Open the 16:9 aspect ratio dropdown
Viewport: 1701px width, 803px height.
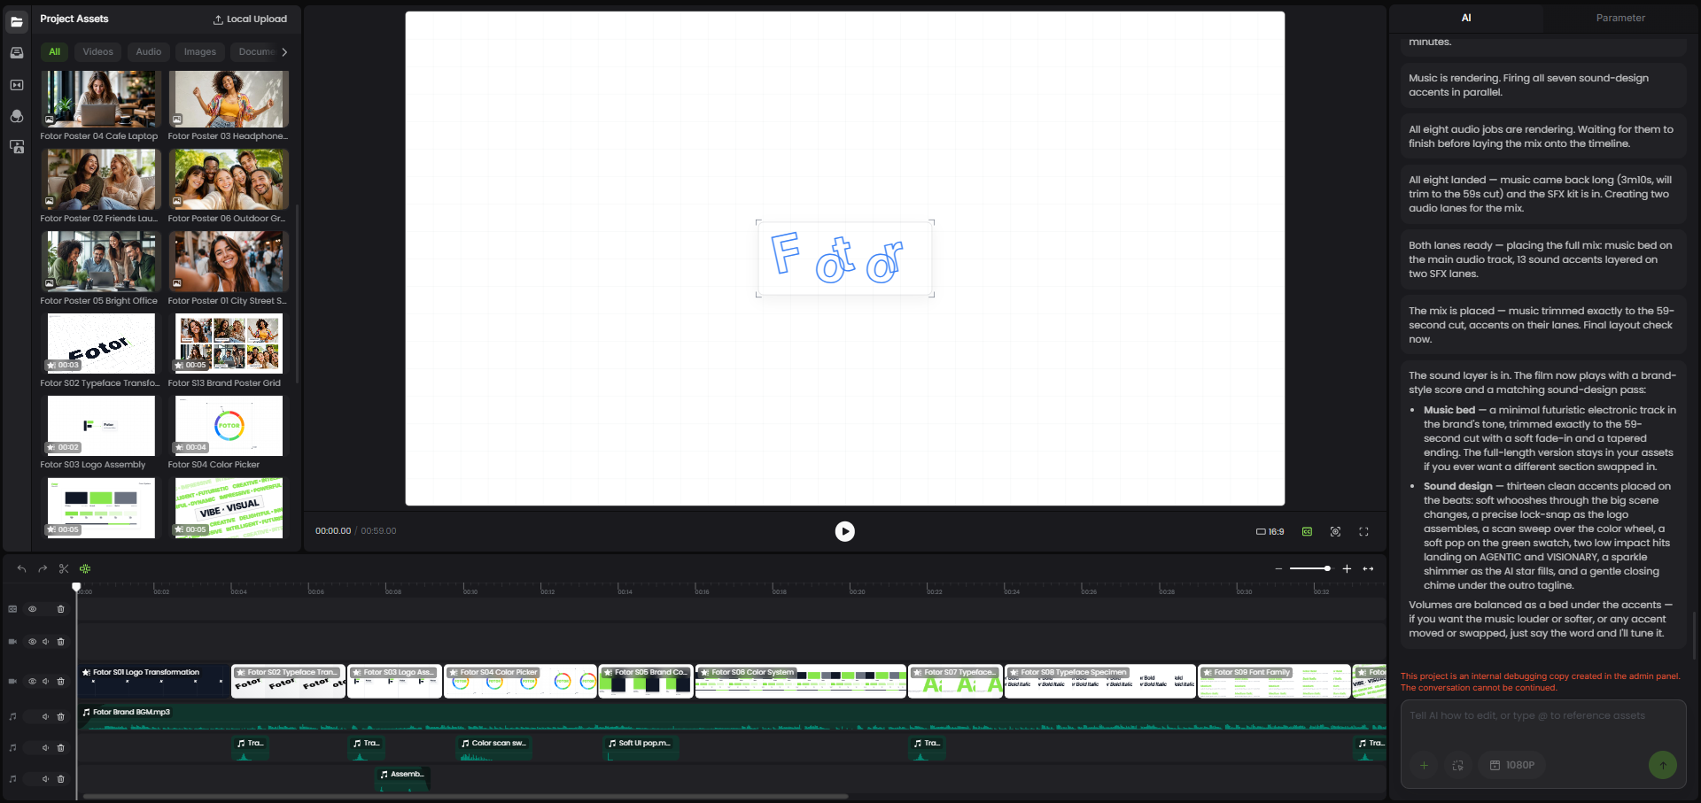click(1270, 531)
